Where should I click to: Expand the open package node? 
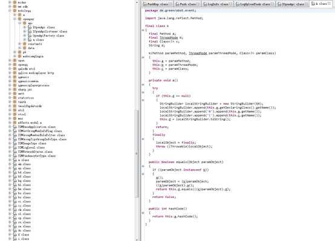pos(10,60)
